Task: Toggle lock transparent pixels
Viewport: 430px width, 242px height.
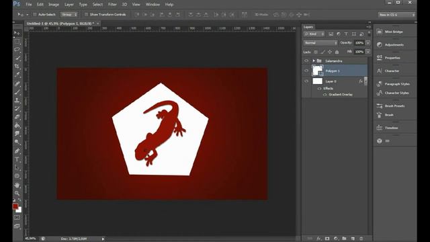Action: [316, 52]
